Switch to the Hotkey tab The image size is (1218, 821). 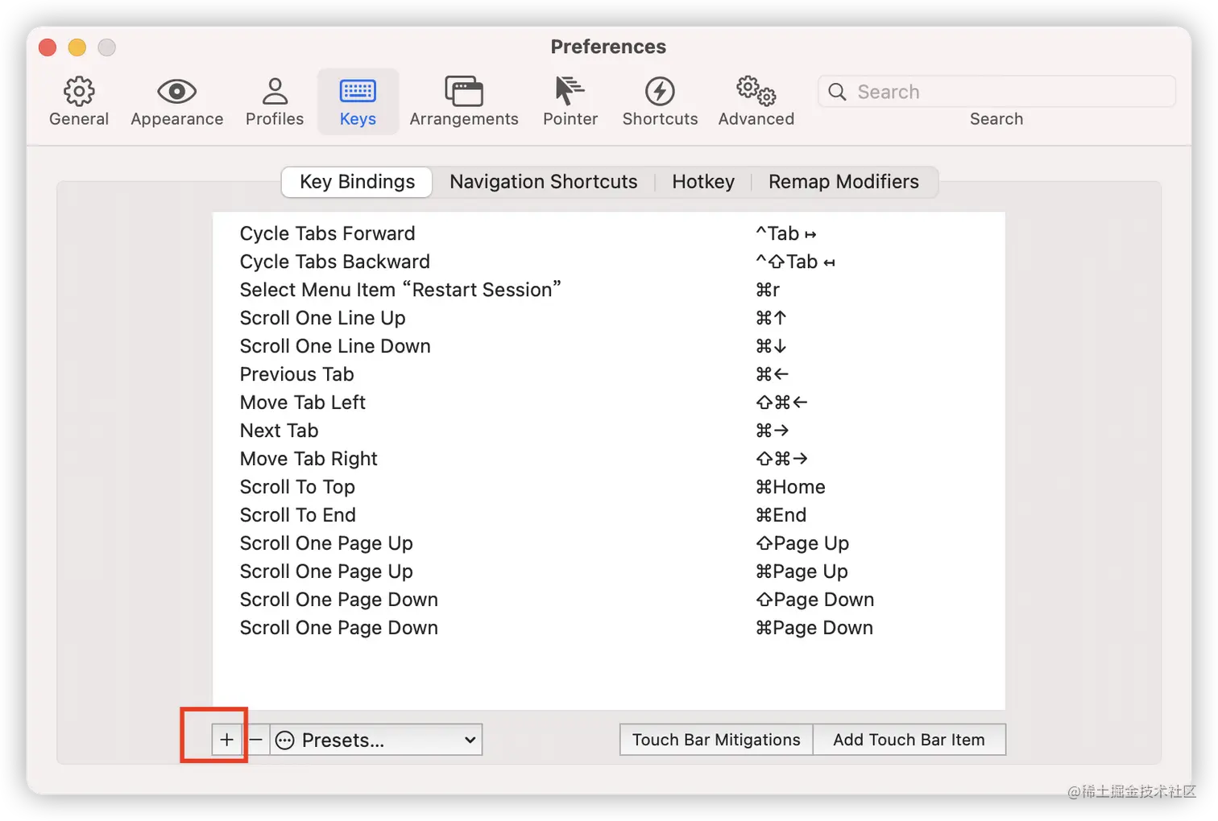[x=703, y=182]
